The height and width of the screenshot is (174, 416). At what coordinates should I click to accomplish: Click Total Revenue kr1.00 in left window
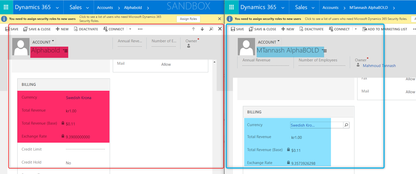71,111
